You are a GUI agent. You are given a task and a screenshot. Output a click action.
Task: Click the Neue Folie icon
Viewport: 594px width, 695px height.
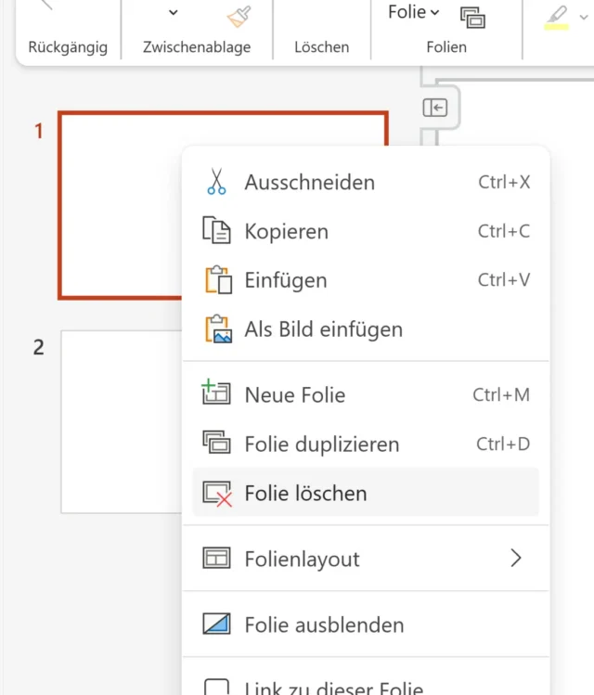216,394
